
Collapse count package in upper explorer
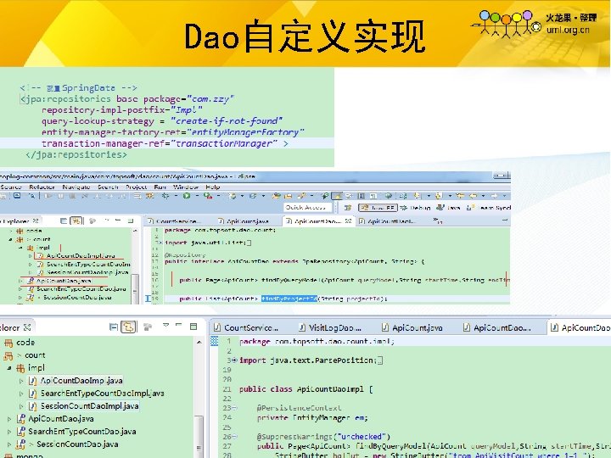click(x=10, y=239)
